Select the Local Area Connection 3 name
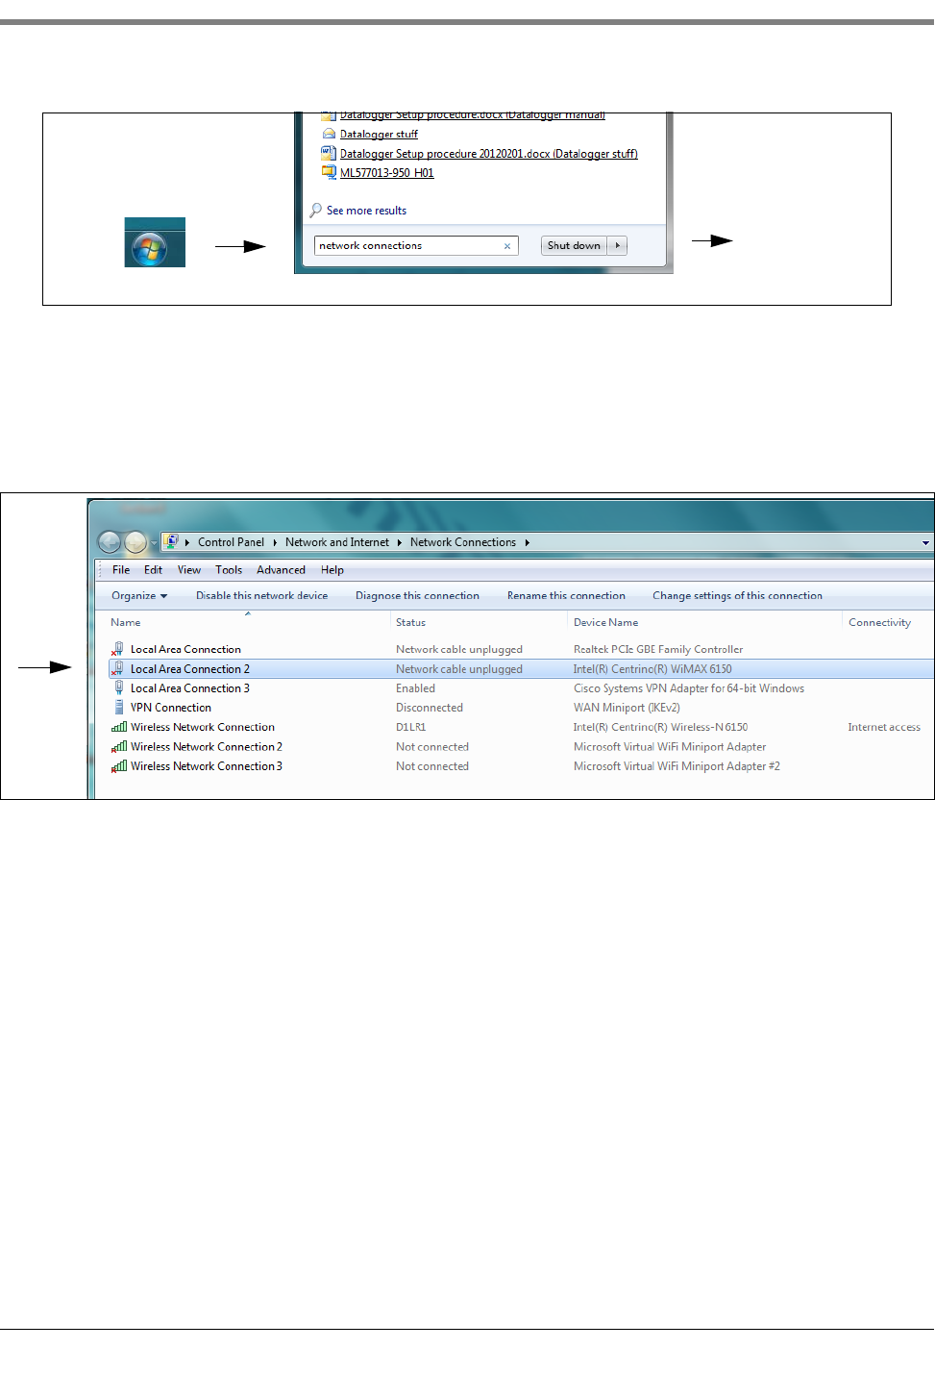 190,688
